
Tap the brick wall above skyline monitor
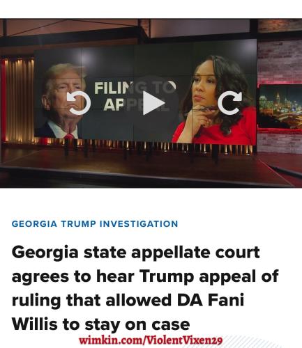[280, 63]
